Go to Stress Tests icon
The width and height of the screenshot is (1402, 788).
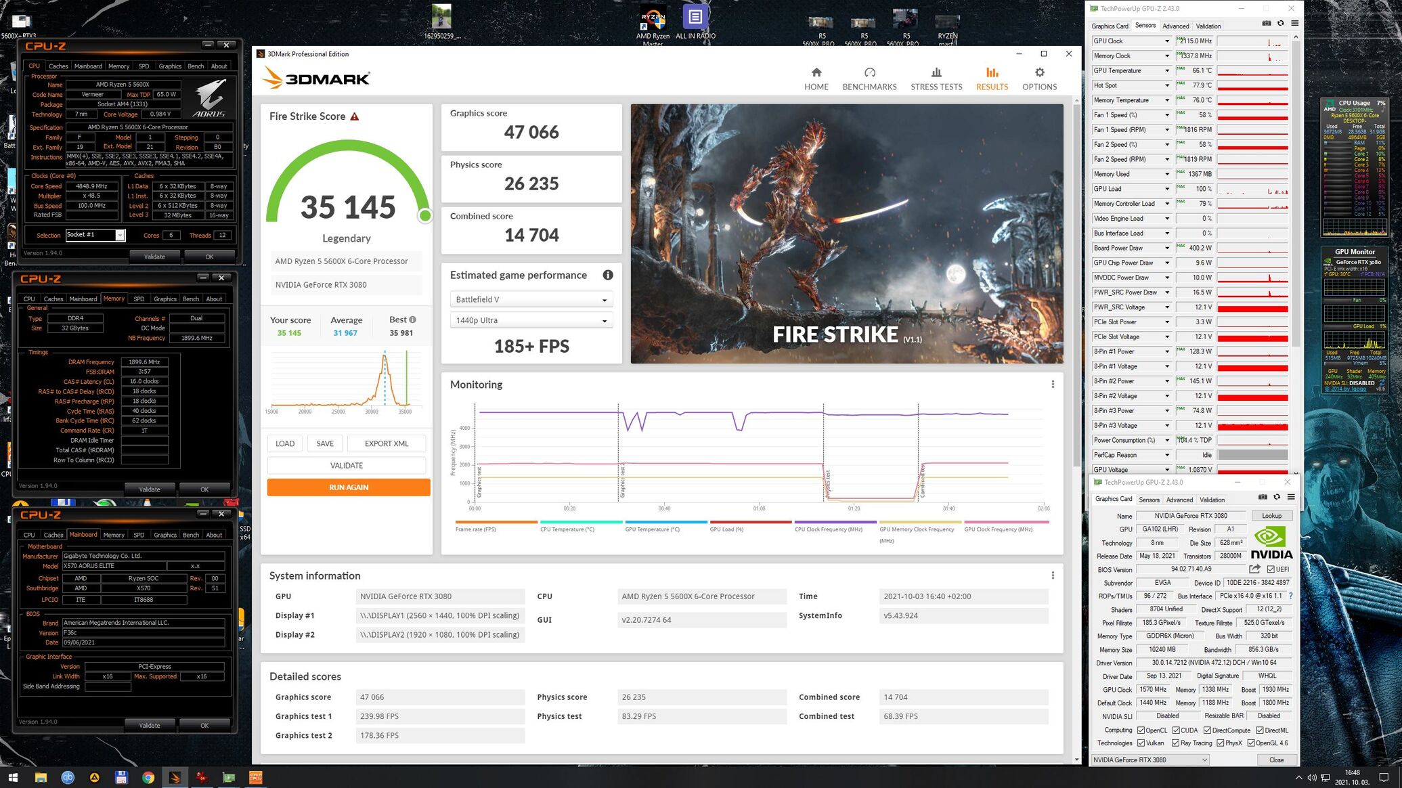[x=936, y=72]
